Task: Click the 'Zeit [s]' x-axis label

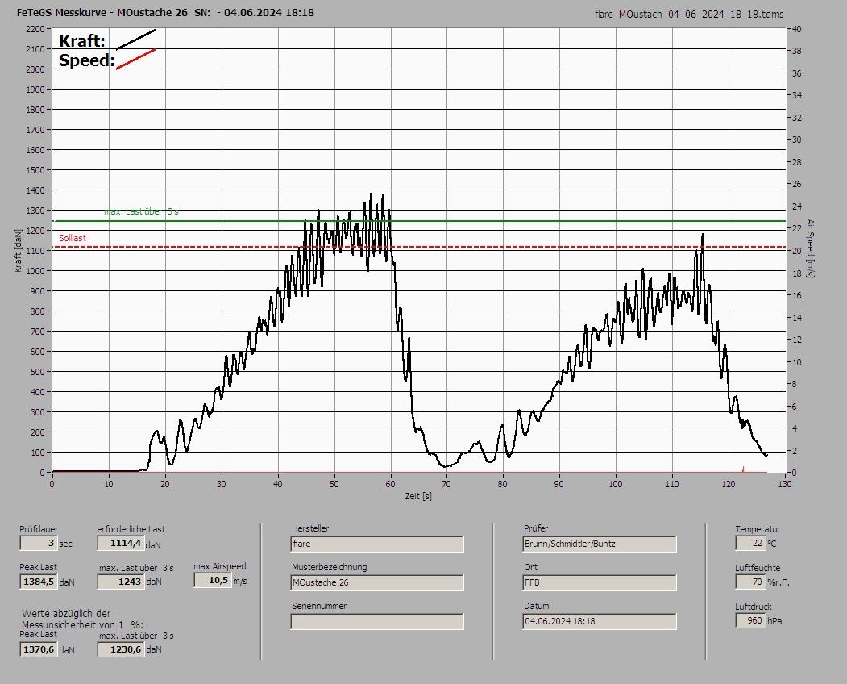Action: [418, 496]
